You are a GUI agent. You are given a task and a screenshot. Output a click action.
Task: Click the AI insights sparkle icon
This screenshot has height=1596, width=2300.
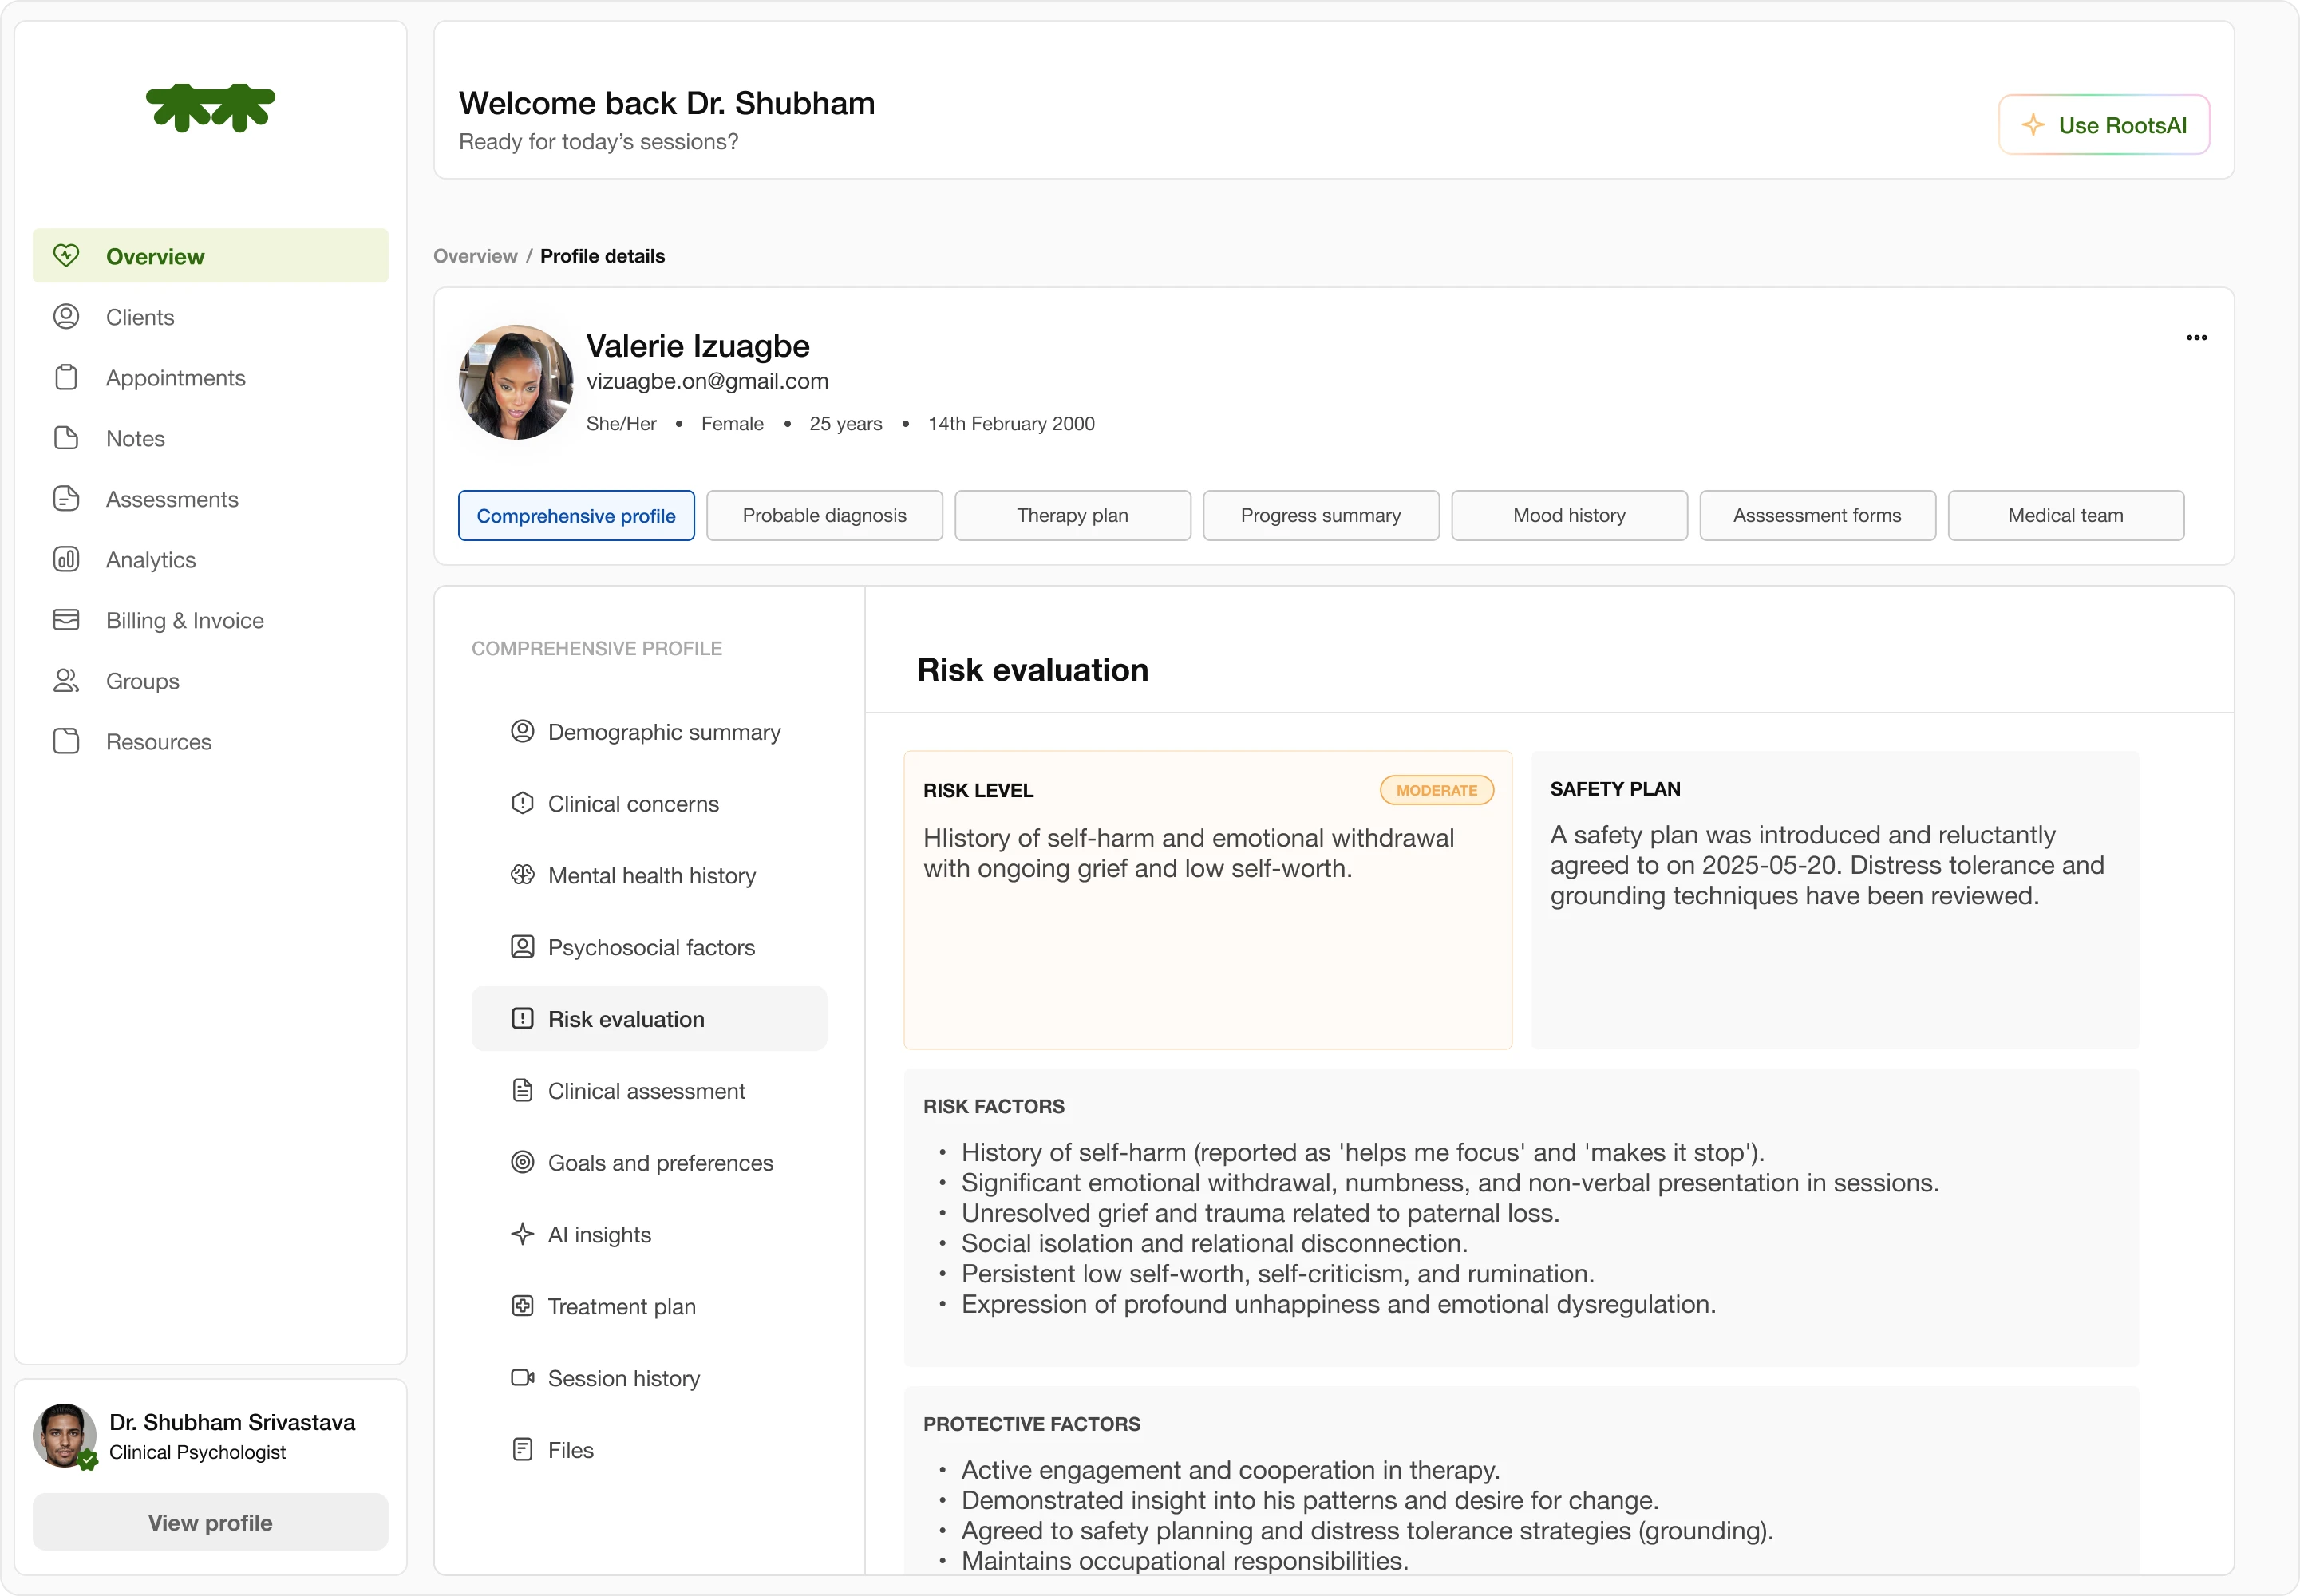[x=522, y=1234]
